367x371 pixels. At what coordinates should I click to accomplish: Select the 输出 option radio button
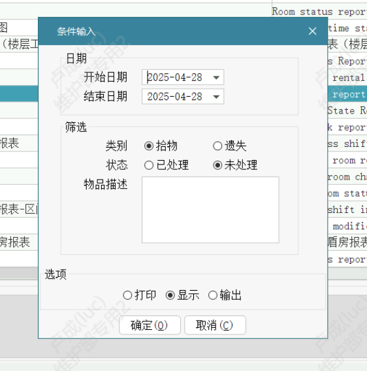click(213, 295)
